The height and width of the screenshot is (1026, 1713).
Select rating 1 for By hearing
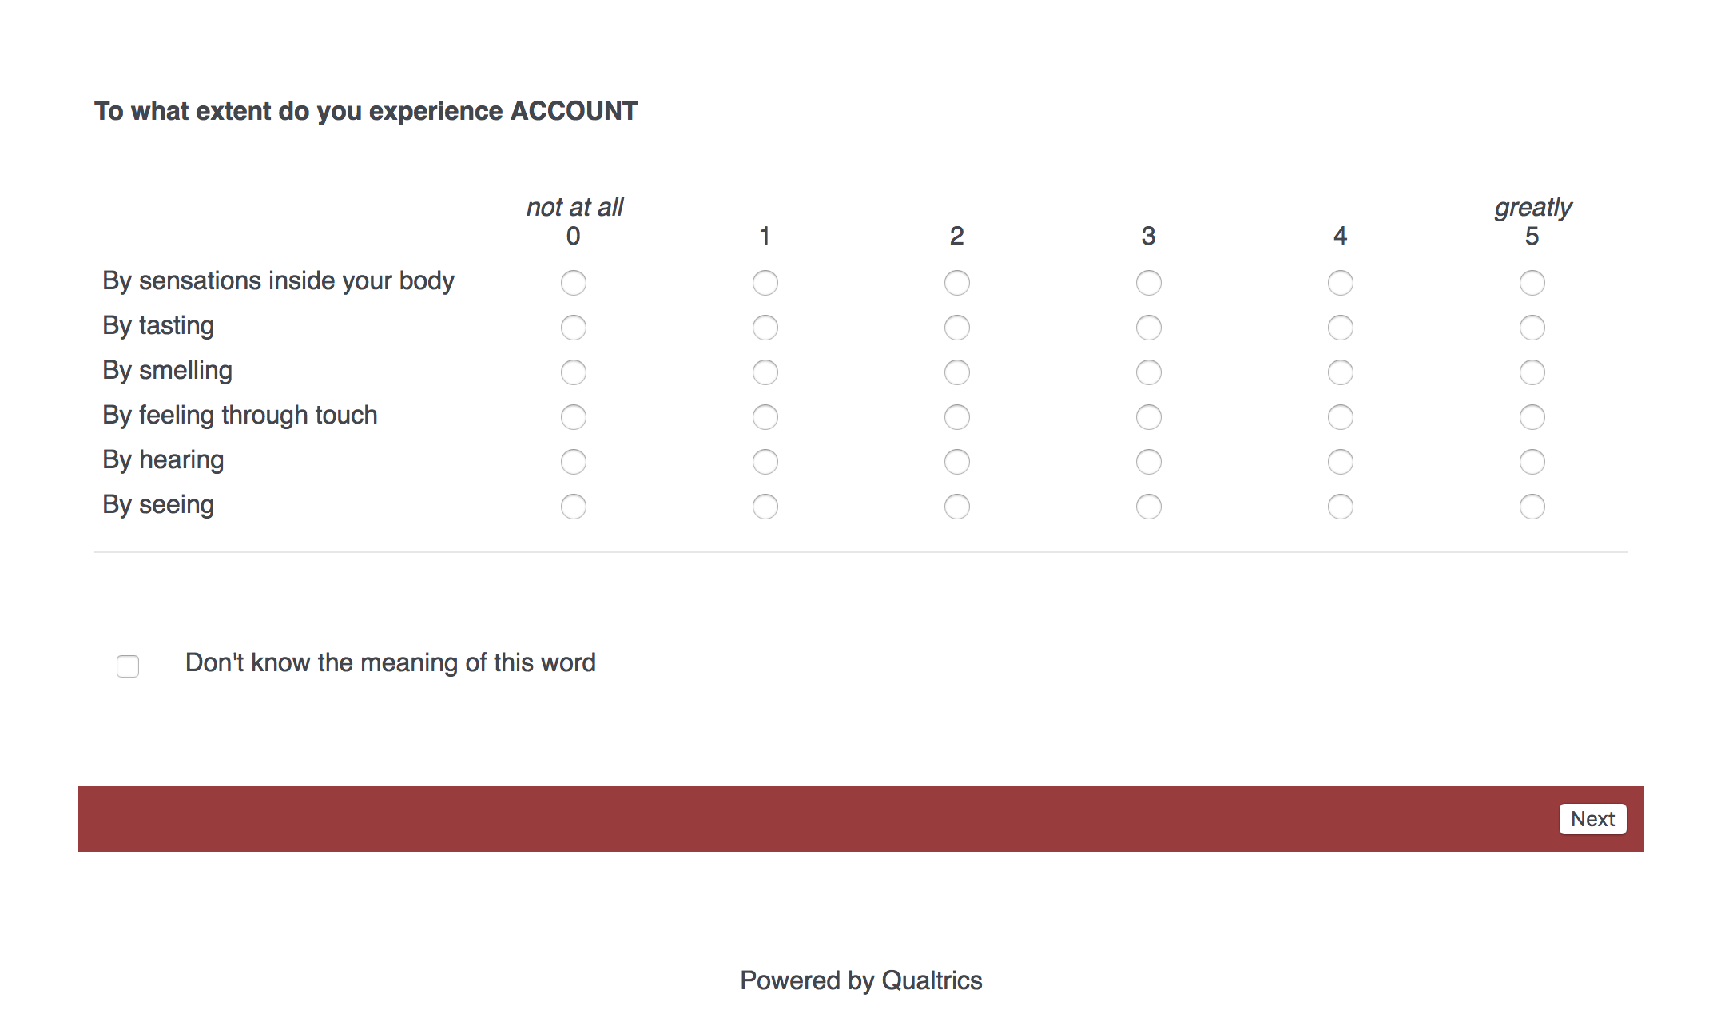765,462
